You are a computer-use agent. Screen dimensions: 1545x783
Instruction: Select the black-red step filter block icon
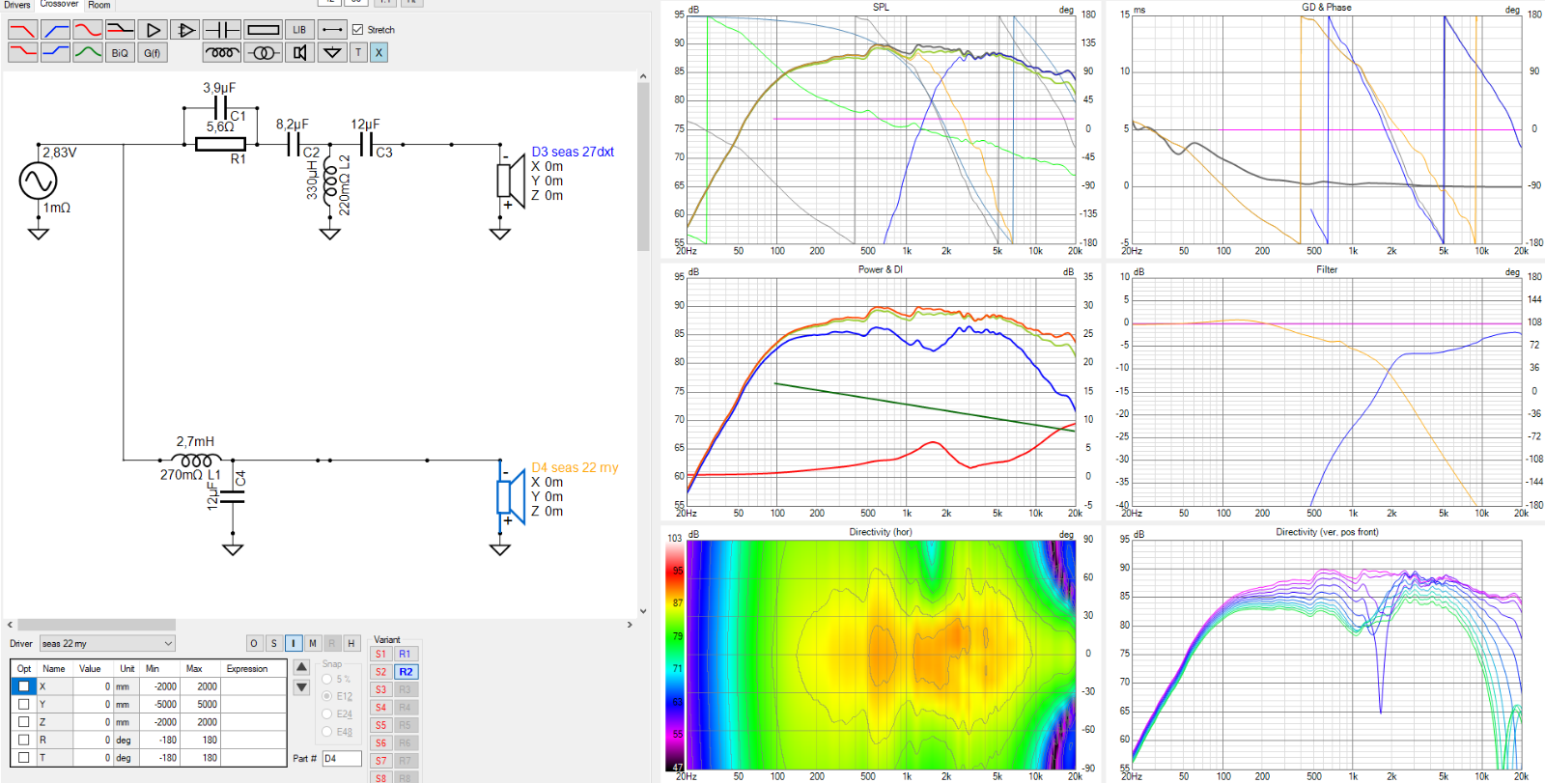(x=121, y=30)
